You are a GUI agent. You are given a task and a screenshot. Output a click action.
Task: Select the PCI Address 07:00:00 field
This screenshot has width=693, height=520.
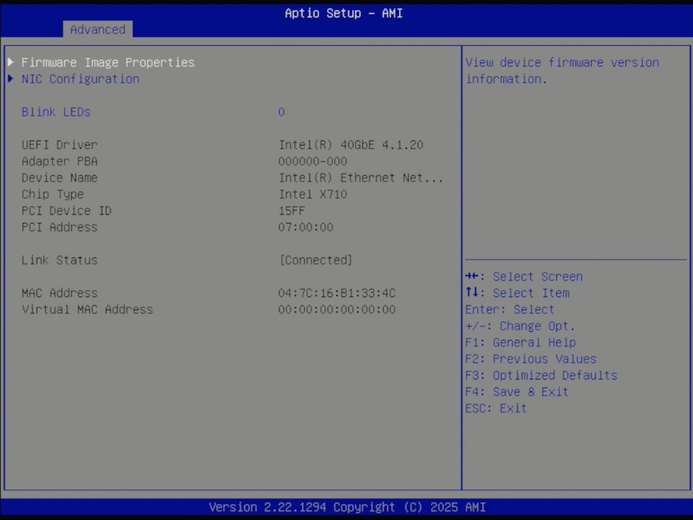coord(305,227)
